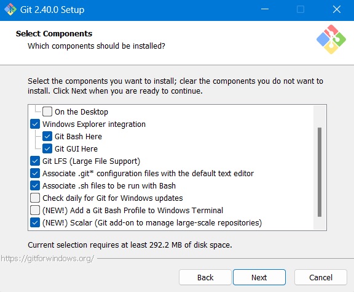Viewport: 354px width, 292px height.
Task: Uncheck the Scalar add-on checkbox
Action: pyautogui.click(x=35, y=223)
